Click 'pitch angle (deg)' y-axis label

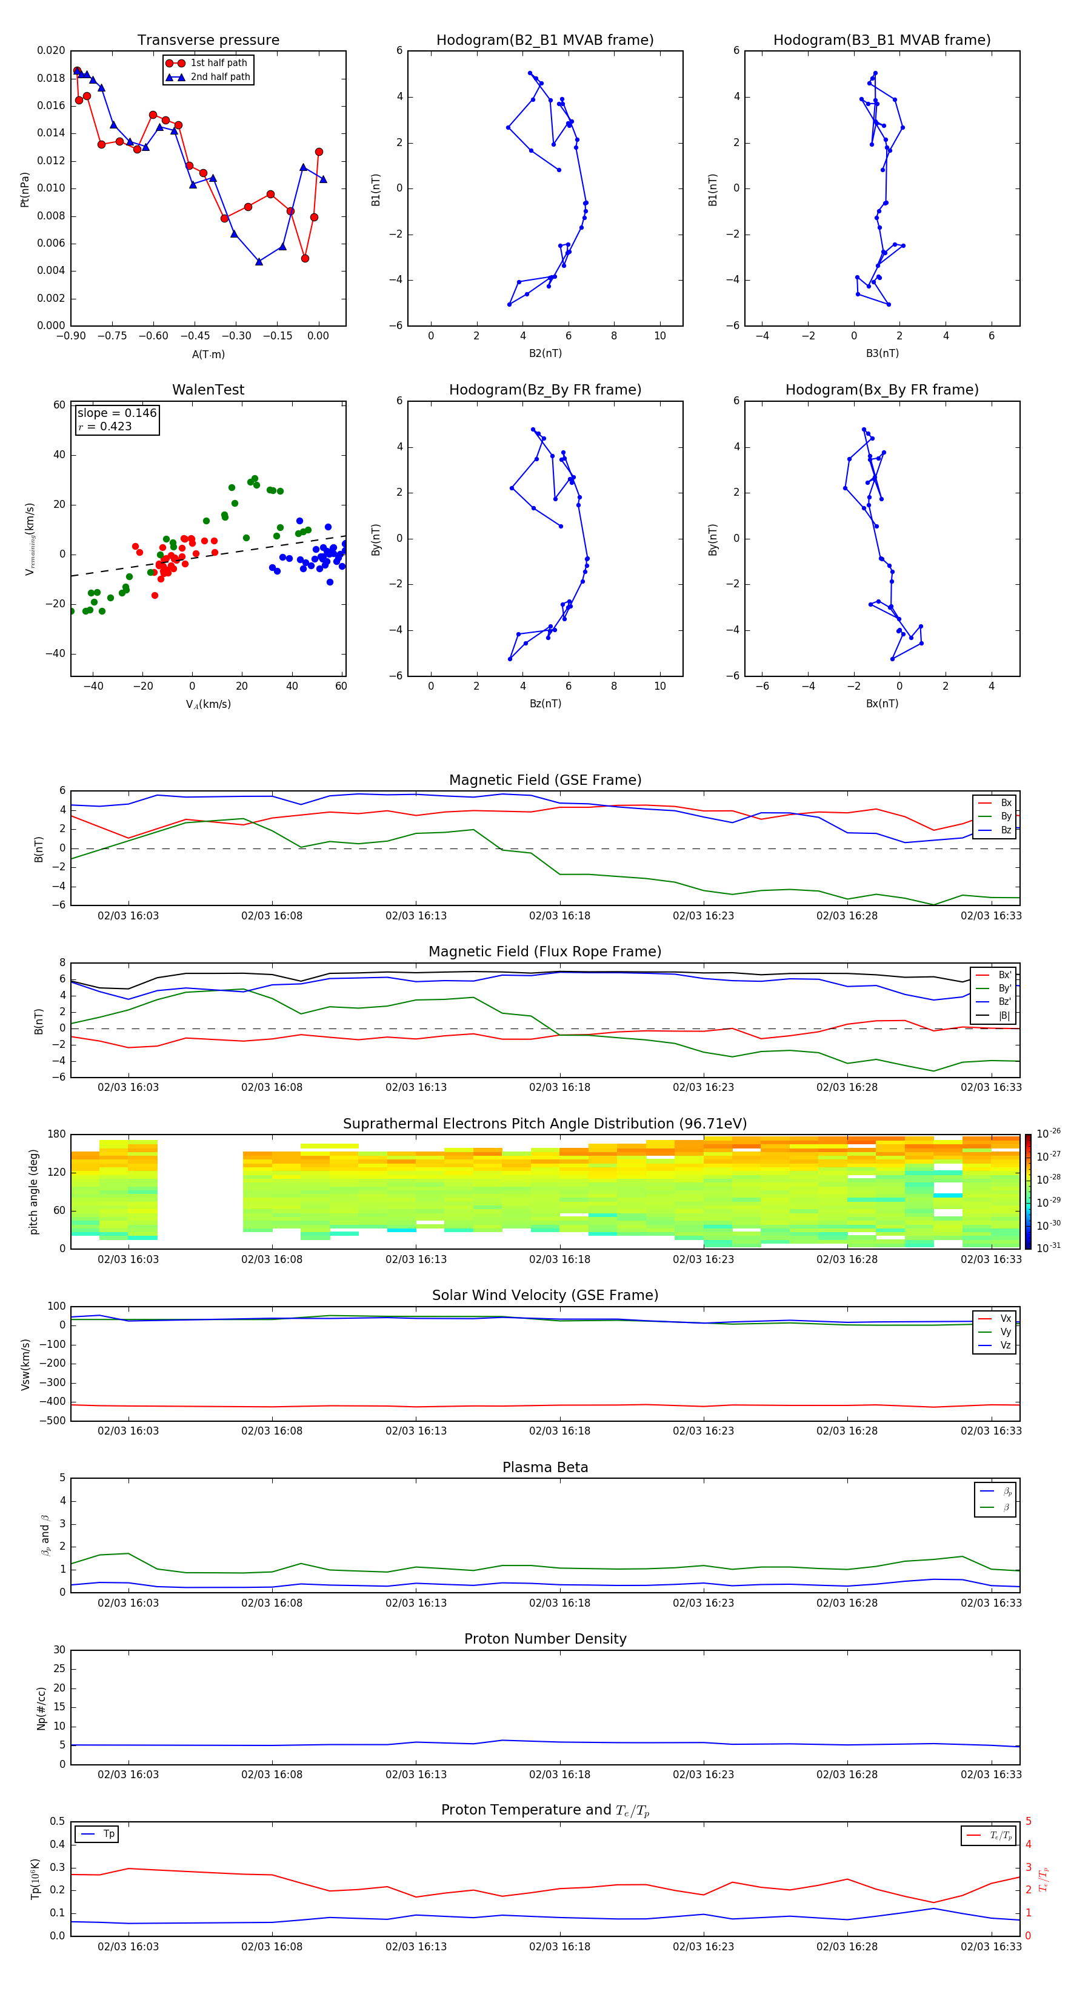click(x=33, y=1192)
